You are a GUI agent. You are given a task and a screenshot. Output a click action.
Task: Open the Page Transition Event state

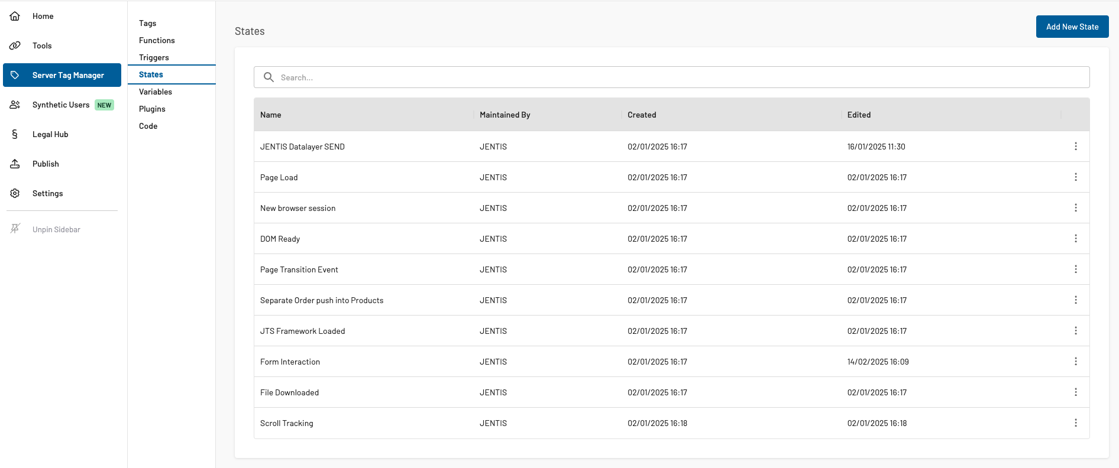coord(299,269)
